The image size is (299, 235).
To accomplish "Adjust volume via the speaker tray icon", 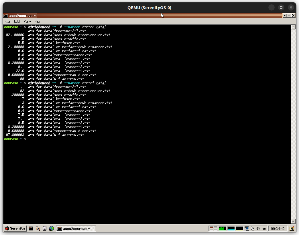I will pyautogui.click(x=259, y=228).
